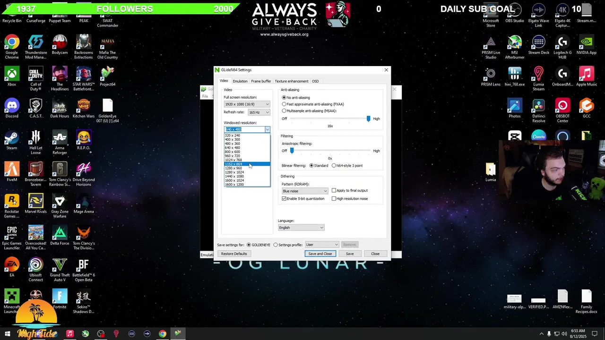Choose 1280 x 960 resolution option

click(247, 168)
